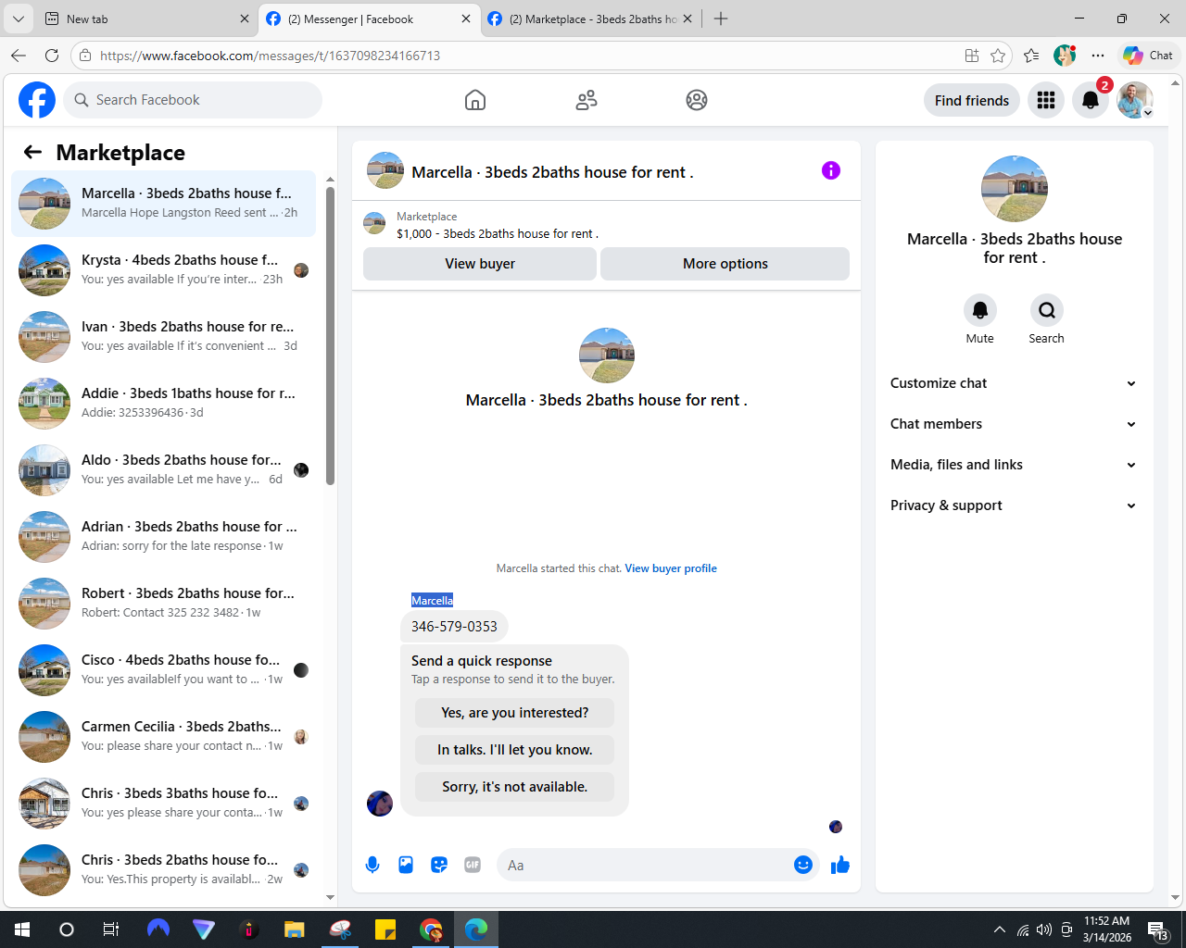Refresh the page in the browser
Screen dimensions: 1186x948
coord(52,56)
